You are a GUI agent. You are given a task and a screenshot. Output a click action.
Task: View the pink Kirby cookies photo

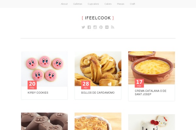click(x=44, y=69)
